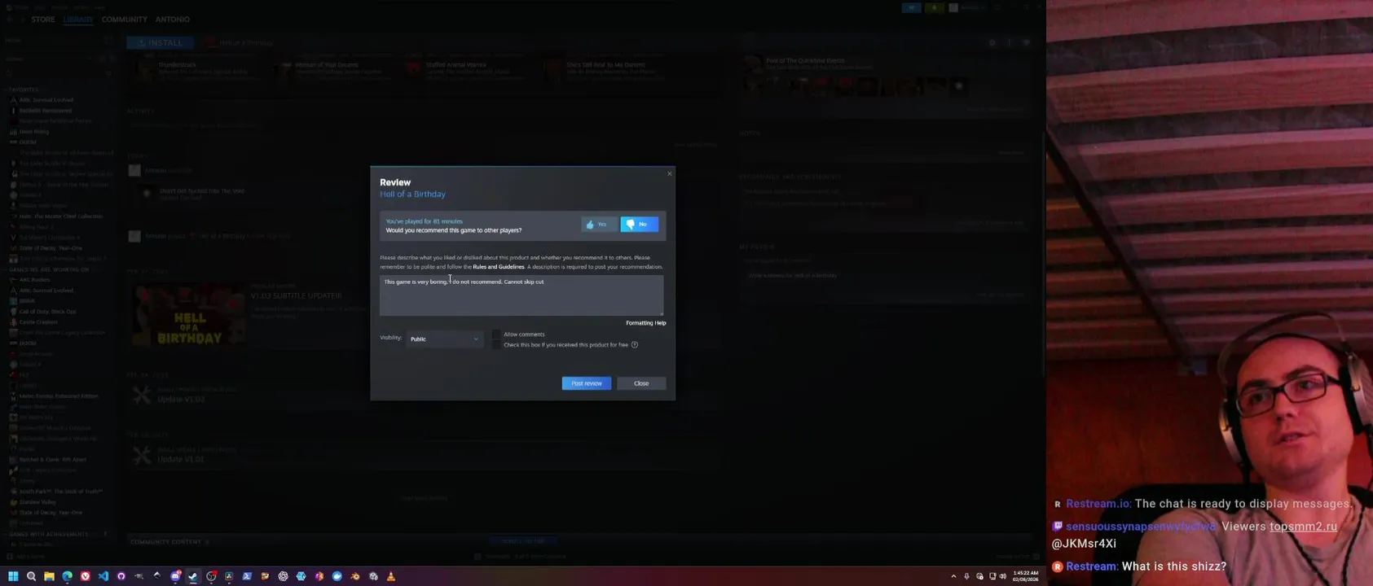Open the Rules and Guidelines link
This screenshot has width=1373, height=586.
499,267
